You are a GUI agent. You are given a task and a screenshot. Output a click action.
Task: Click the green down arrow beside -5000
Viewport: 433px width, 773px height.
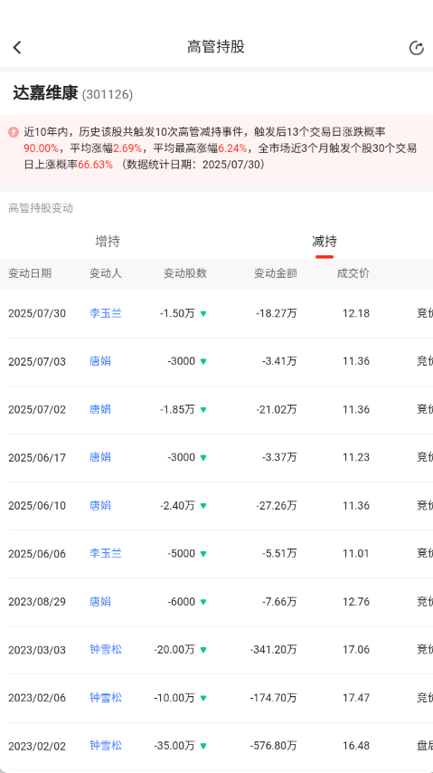coord(203,554)
